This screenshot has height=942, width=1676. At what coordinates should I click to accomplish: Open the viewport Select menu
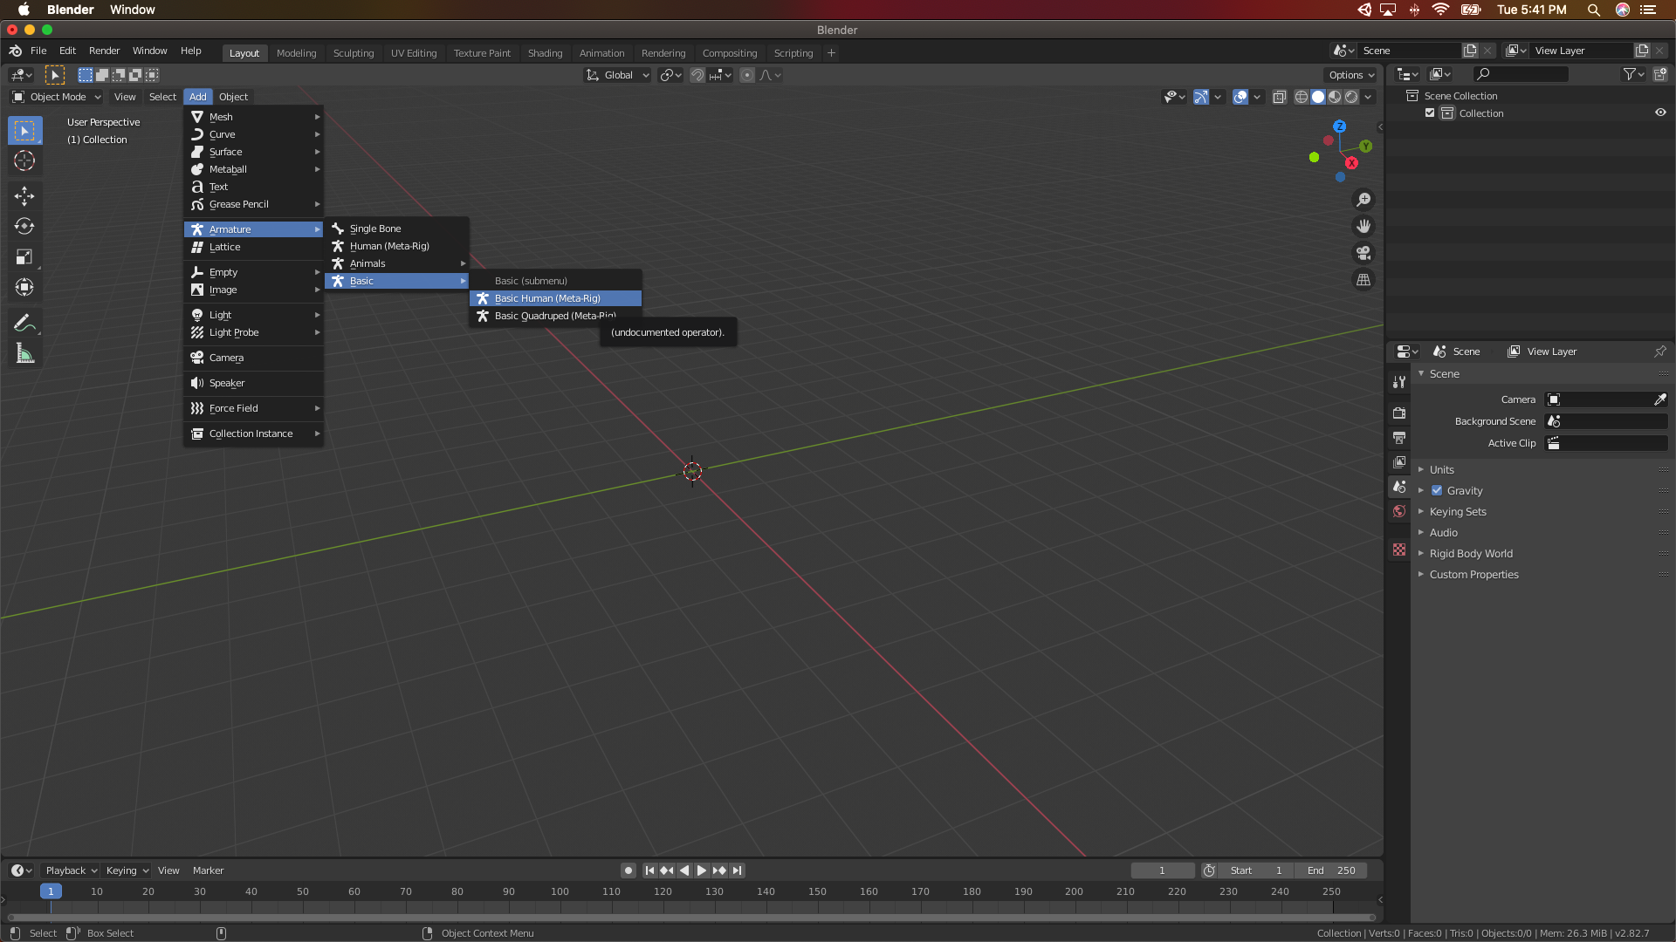162,97
